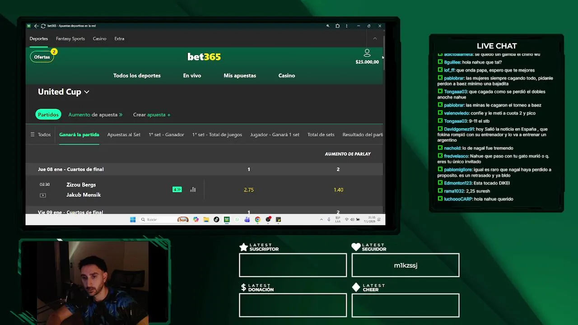578x325 pixels.
Task: Switch to the Fantasy Sports tab
Action: [x=70, y=38]
